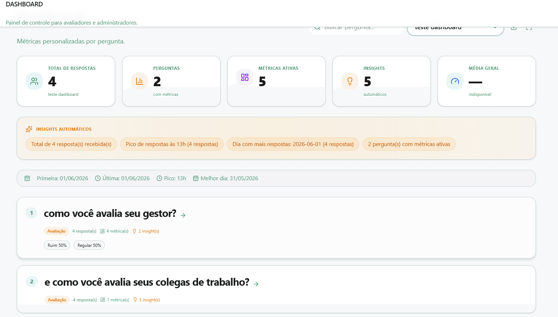The width and height of the screenshot is (558, 317).
Task: Click the 'Buscar pergunta...' search field
Action: tap(357, 29)
